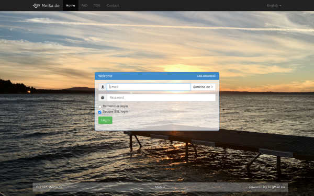The image size is (314, 196).
Task: Follow the Lost password? link
Action: (206, 76)
